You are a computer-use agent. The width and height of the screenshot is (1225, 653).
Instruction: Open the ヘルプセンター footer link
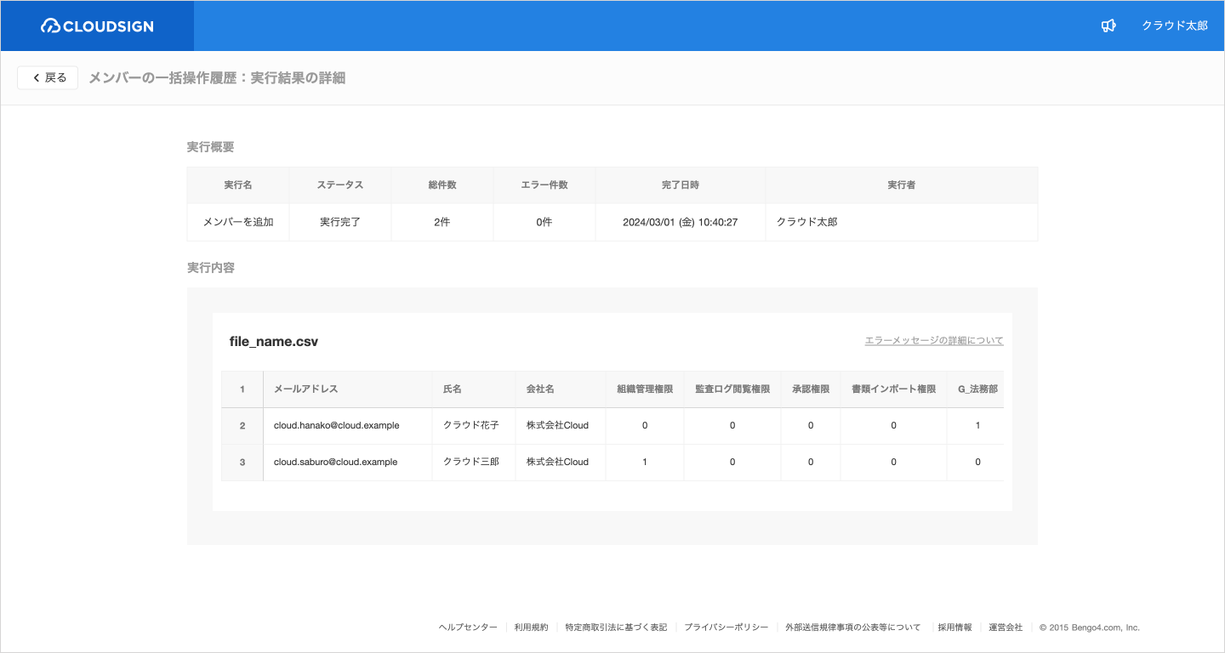click(468, 627)
